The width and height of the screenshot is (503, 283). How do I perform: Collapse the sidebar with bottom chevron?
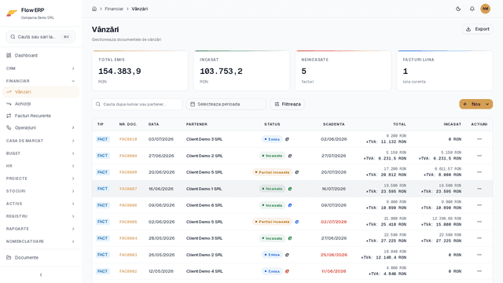(41, 274)
